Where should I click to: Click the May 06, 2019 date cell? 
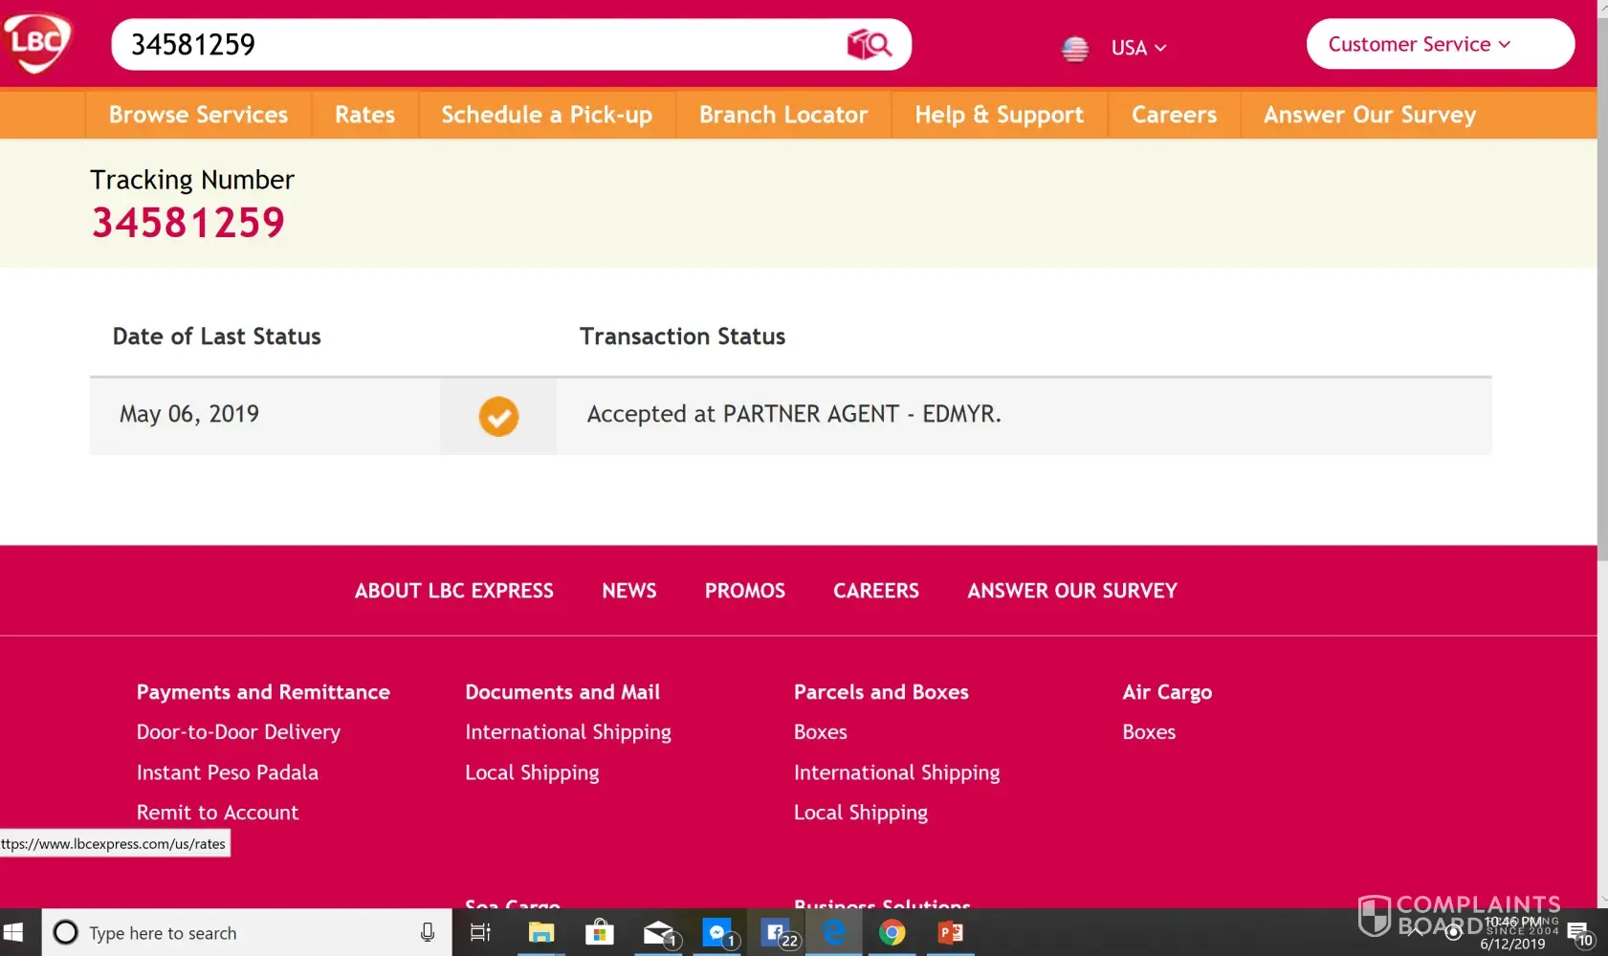coord(189,414)
